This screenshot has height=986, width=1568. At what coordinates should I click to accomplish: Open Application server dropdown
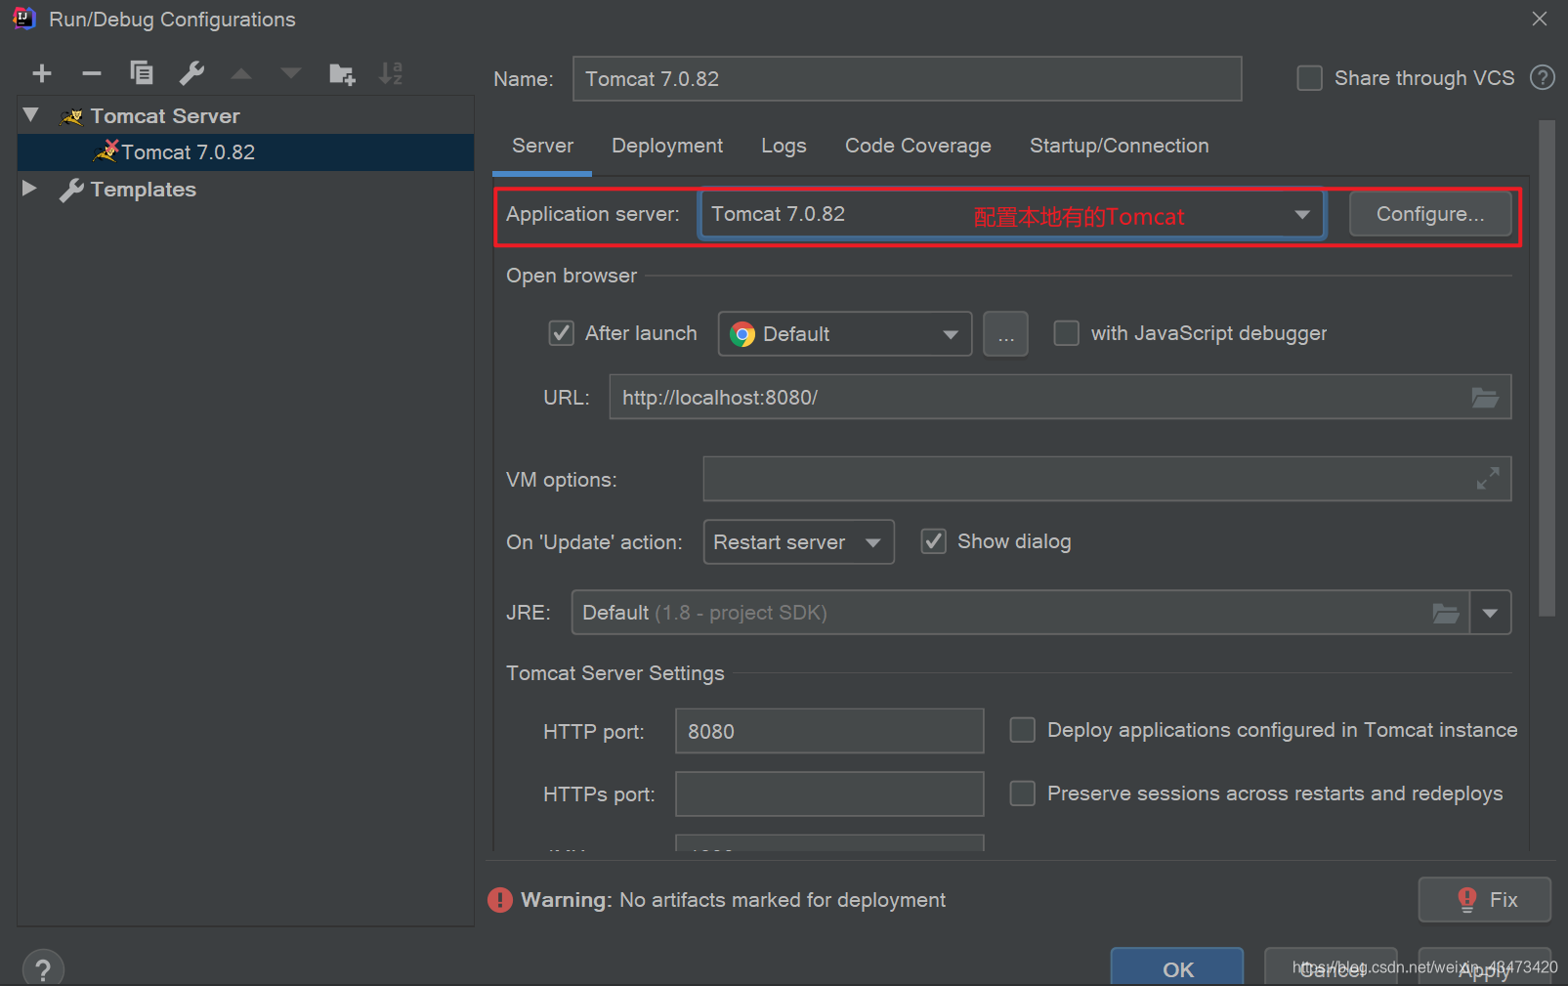(x=1011, y=214)
